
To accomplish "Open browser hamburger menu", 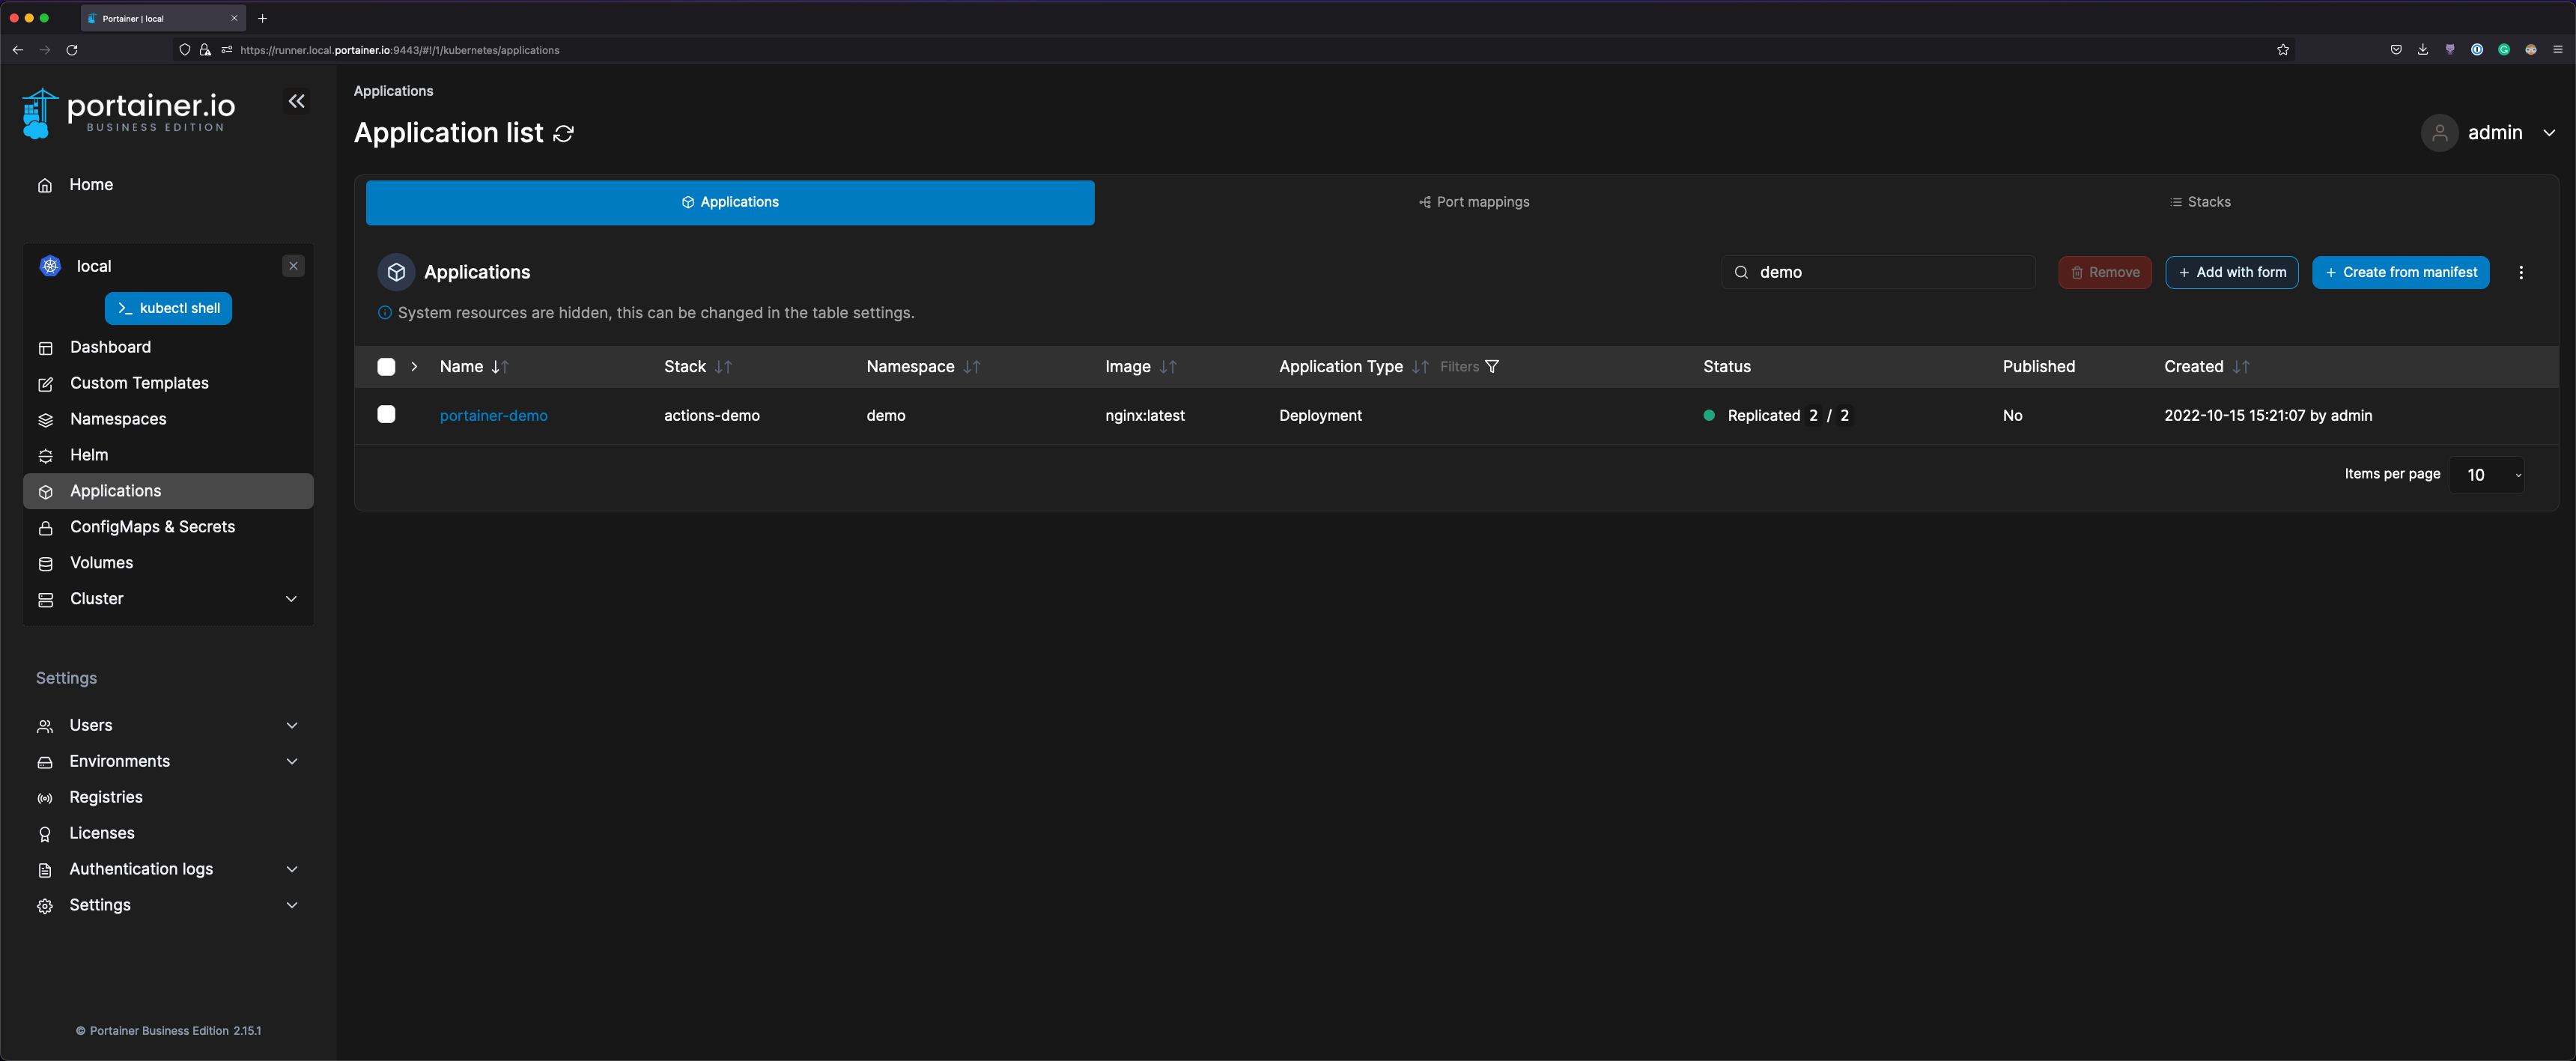I will (2558, 50).
